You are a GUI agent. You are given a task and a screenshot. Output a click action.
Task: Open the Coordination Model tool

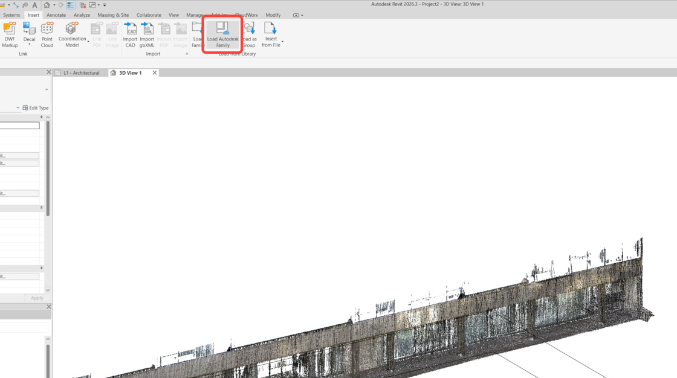tap(72, 34)
